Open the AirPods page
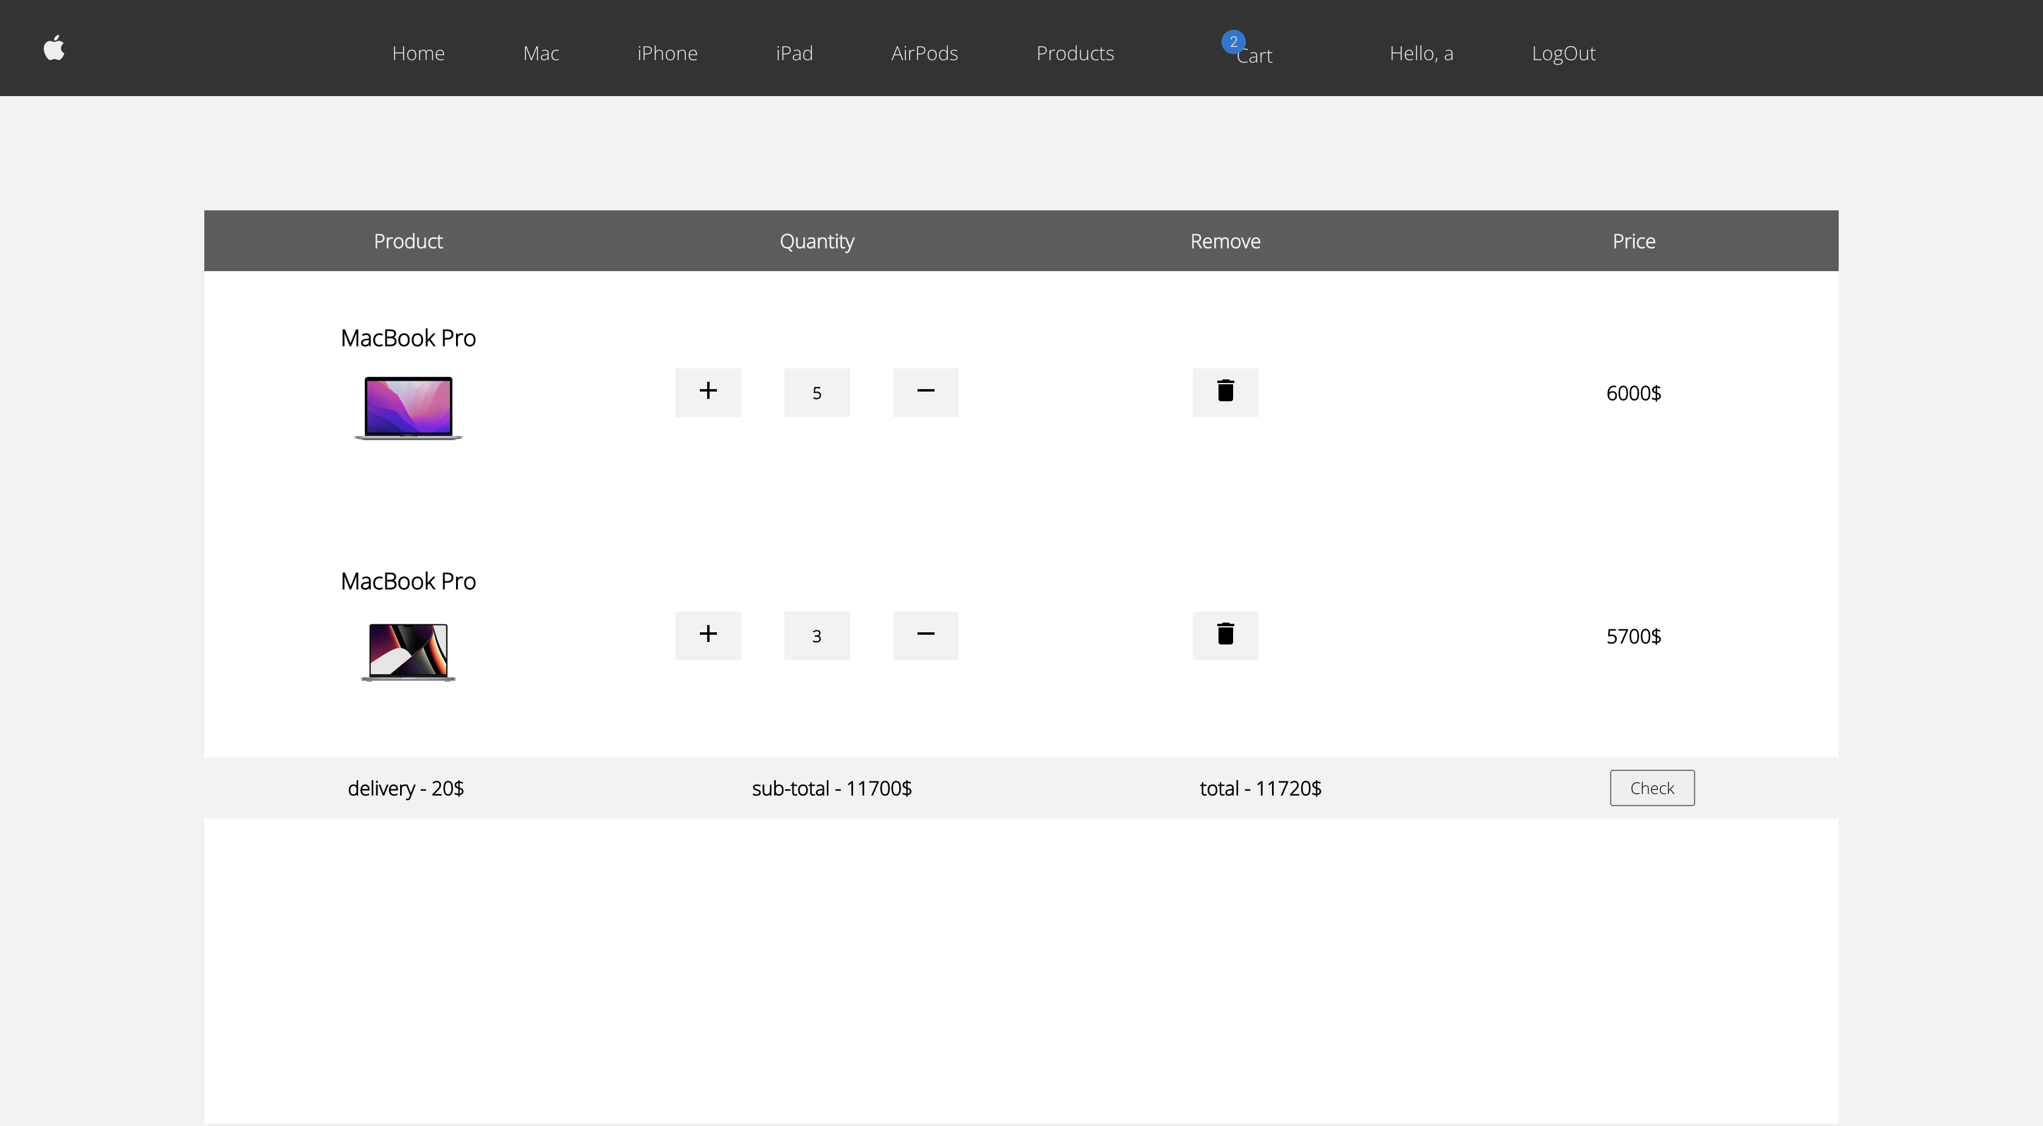Screen dimensions: 2043x1126 924,53
